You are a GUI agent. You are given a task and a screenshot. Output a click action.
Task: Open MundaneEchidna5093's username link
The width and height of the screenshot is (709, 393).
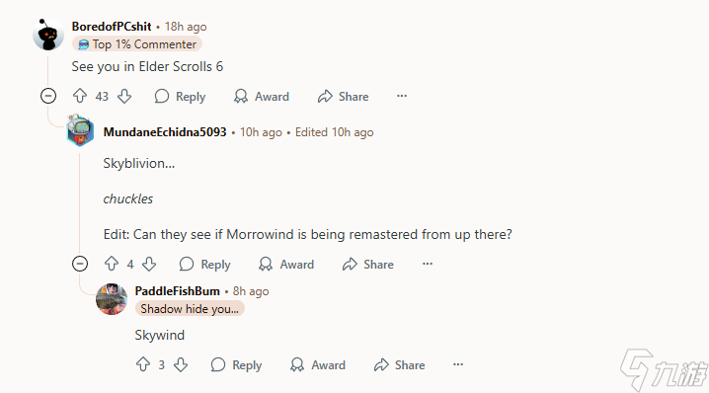(x=165, y=132)
